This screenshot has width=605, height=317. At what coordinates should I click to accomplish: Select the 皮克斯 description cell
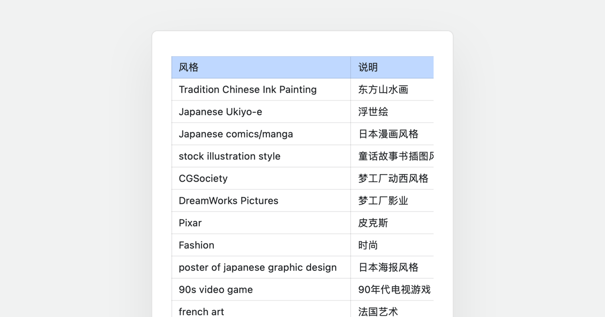[373, 223]
